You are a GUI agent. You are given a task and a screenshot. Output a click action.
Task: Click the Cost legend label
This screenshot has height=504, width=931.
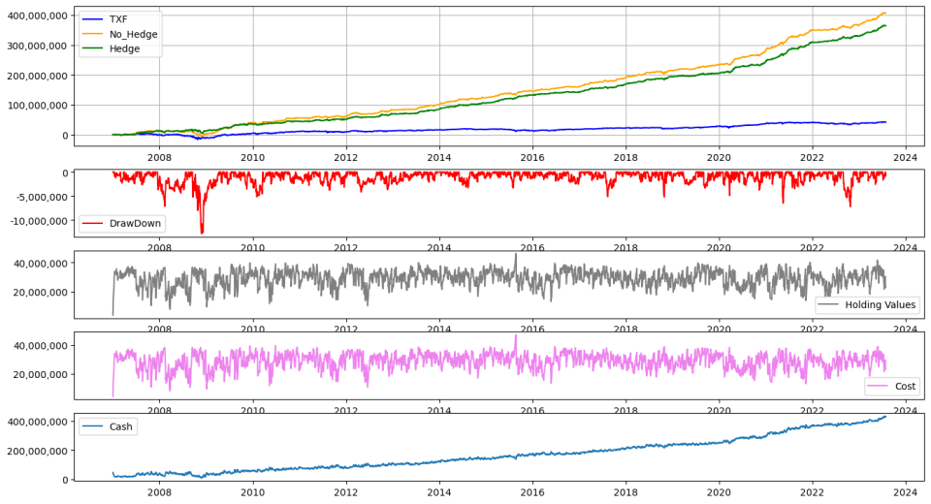pos(903,387)
